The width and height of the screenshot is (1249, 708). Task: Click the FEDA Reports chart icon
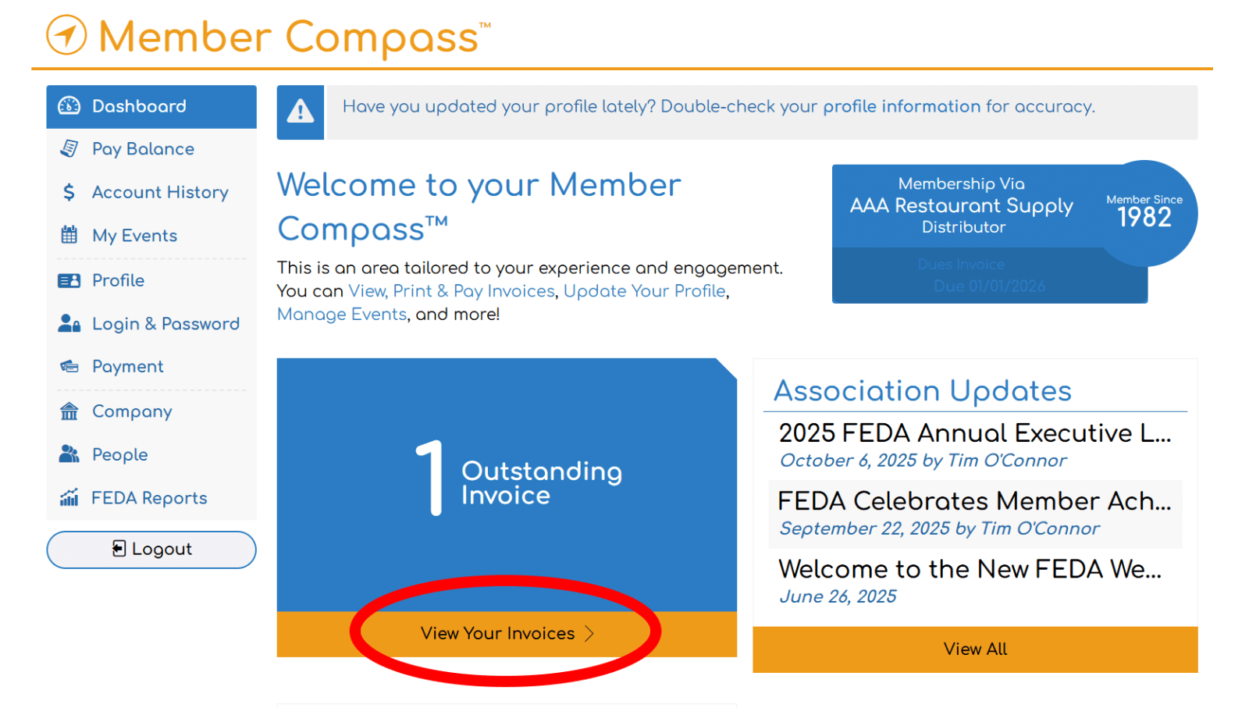69,498
